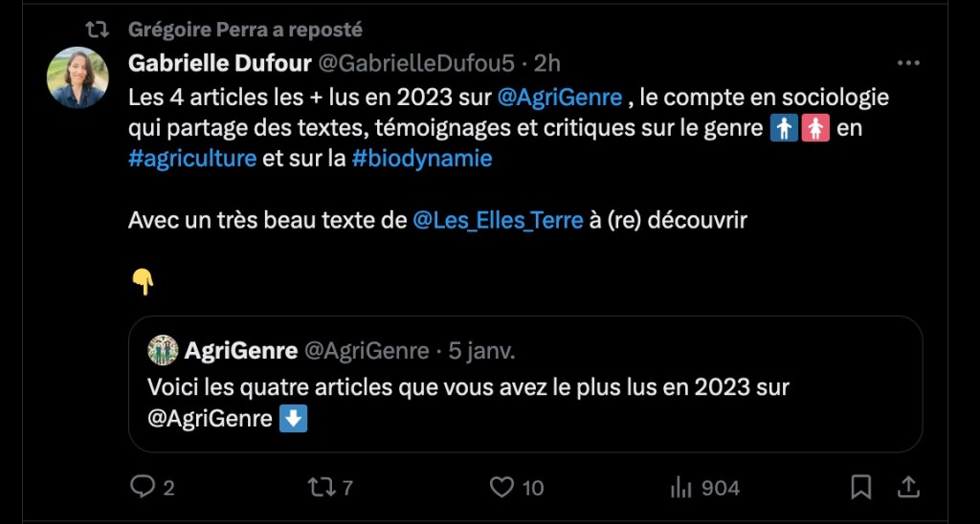Open the three-dot more options menu
The width and height of the screenshot is (980, 524).
click(x=907, y=63)
